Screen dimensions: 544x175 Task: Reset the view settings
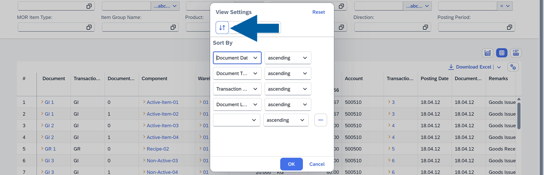318,12
